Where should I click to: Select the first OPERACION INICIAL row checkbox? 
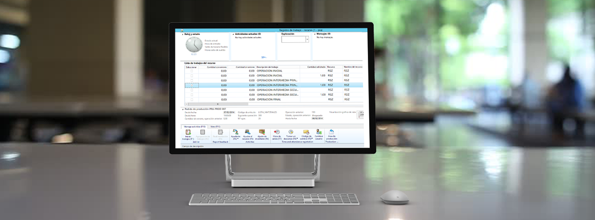[191, 71]
